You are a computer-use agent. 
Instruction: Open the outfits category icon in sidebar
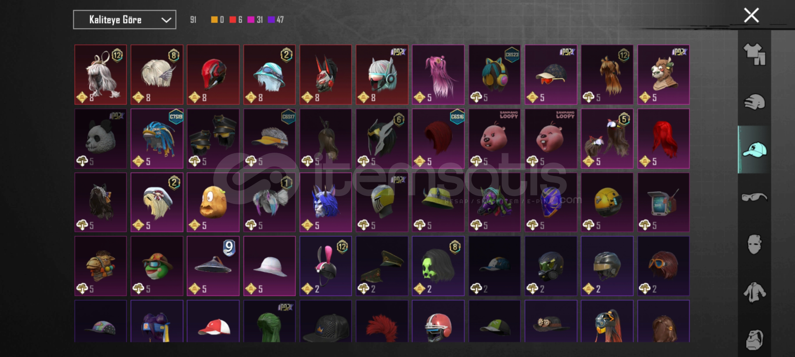tap(754, 54)
